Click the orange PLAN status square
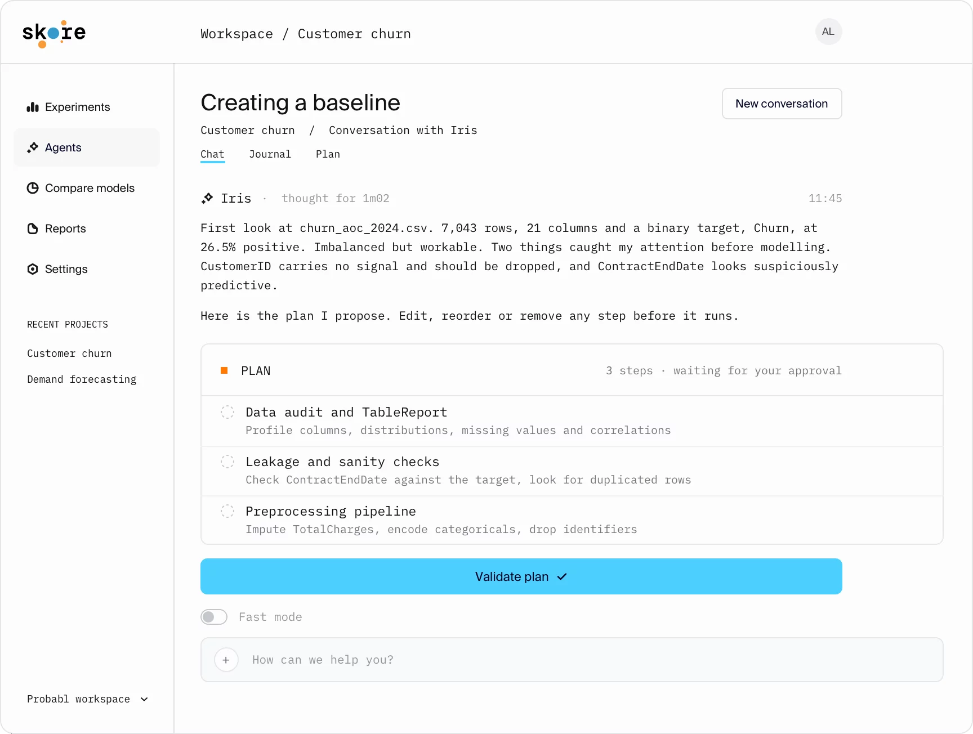This screenshot has height=734, width=973. (x=224, y=370)
